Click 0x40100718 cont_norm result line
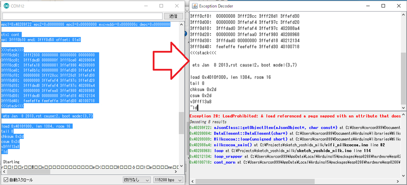The width and height of the screenshot is (407, 185). click(296, 162)
